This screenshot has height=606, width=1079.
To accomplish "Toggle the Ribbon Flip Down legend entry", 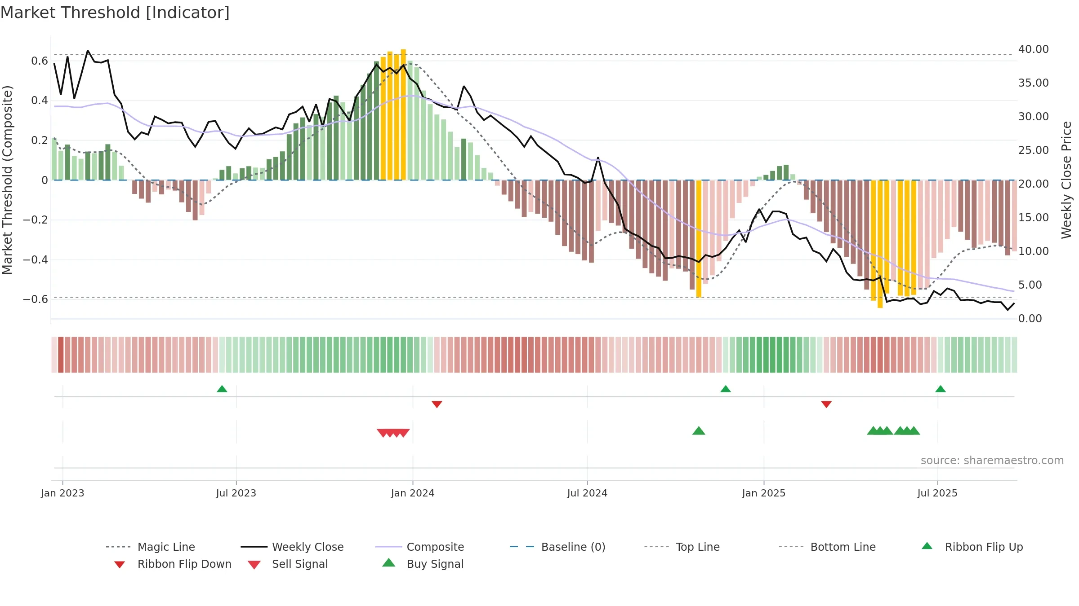I will 172,564.
